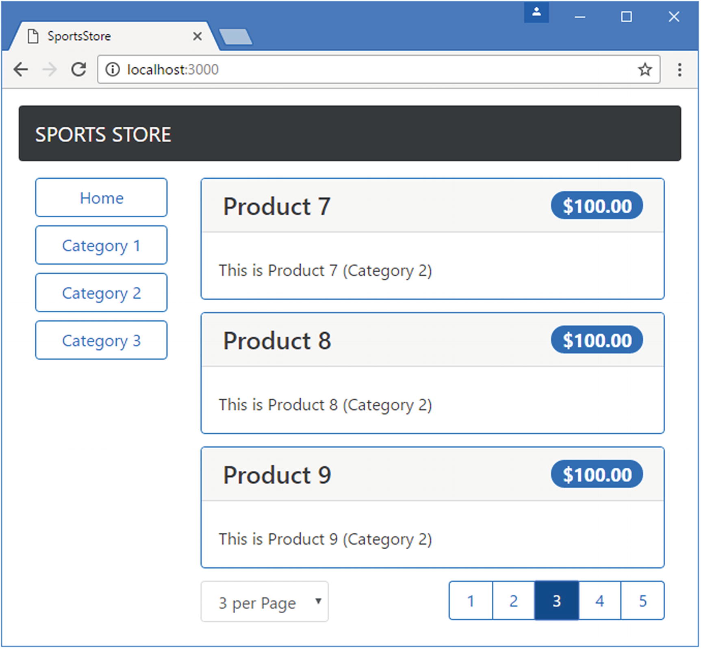This screenshot has height=649, width=701.
Task: Open the user profile icon
Action: pos(536,13)
